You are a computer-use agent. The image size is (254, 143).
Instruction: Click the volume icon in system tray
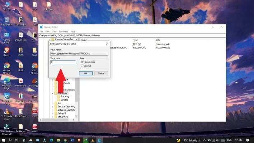pyautogui.click(x=217, y=140)
